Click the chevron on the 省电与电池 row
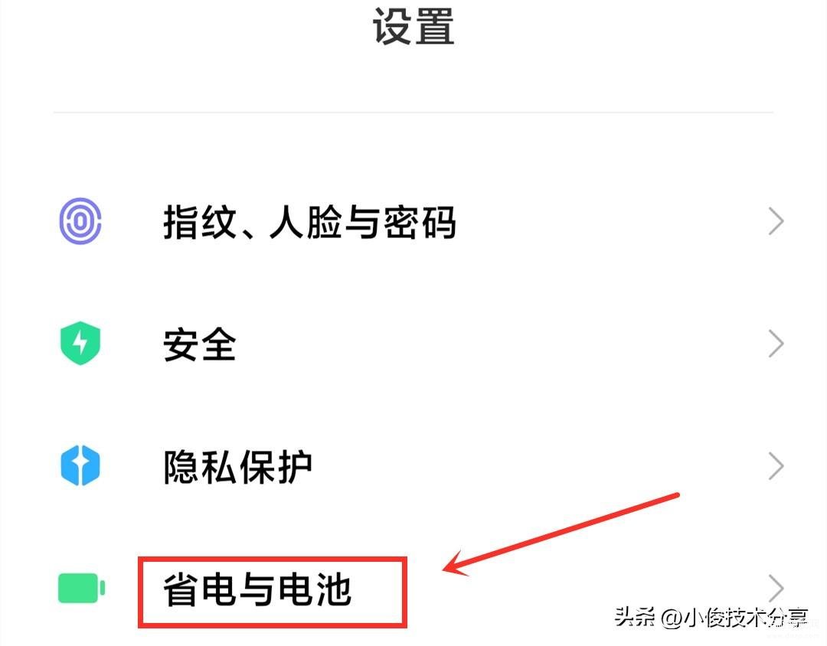This screenshot has height=646, width=827. tap(776, 589)
